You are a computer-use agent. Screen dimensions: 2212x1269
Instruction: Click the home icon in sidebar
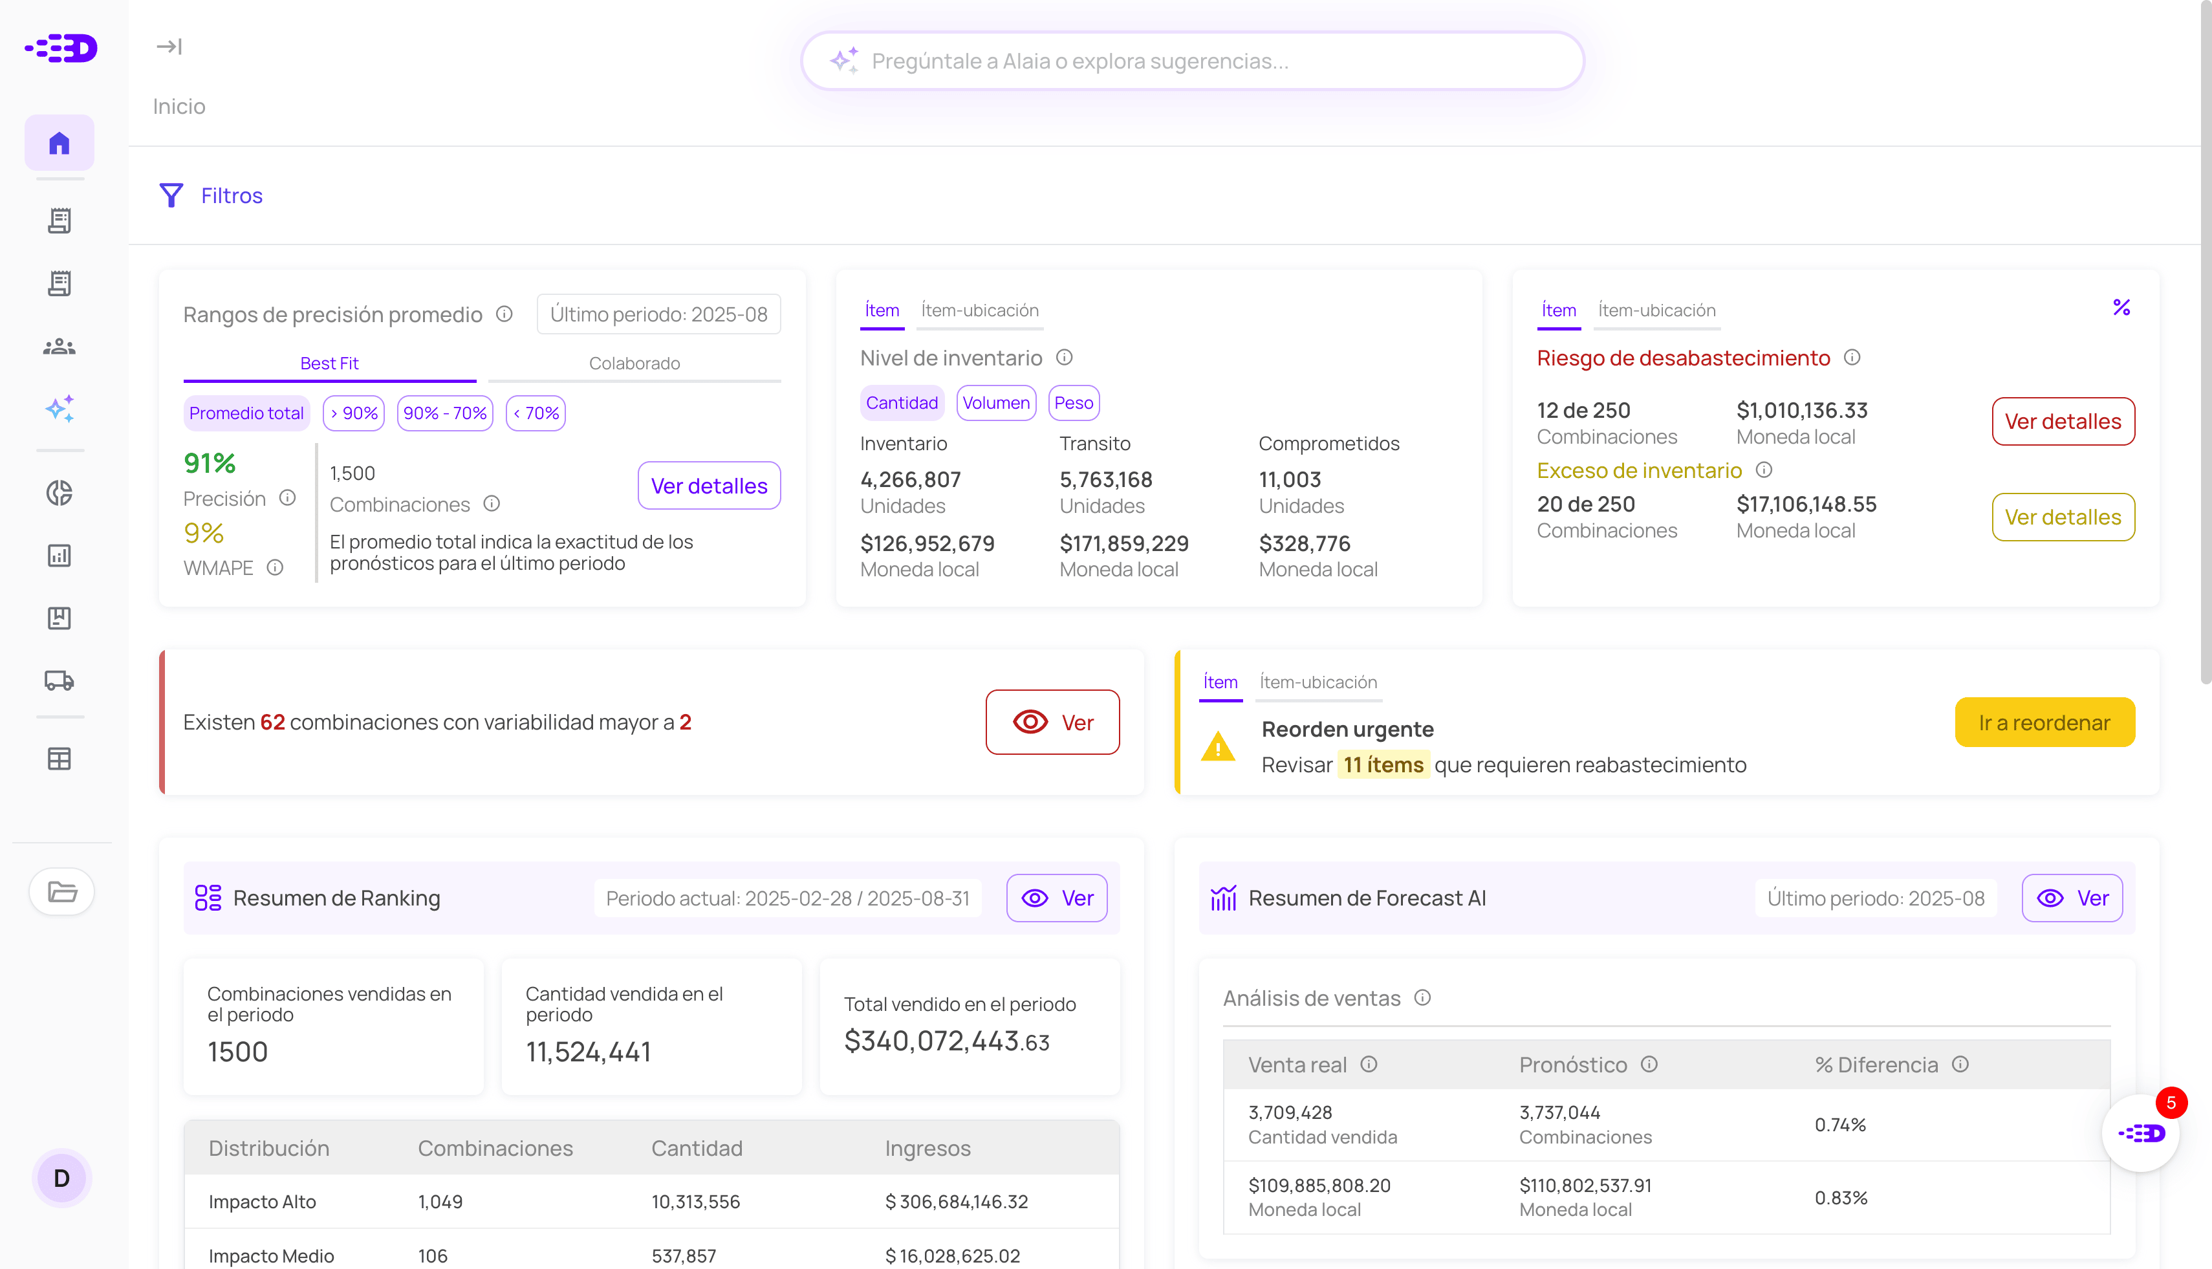click(x=60, y=143)
